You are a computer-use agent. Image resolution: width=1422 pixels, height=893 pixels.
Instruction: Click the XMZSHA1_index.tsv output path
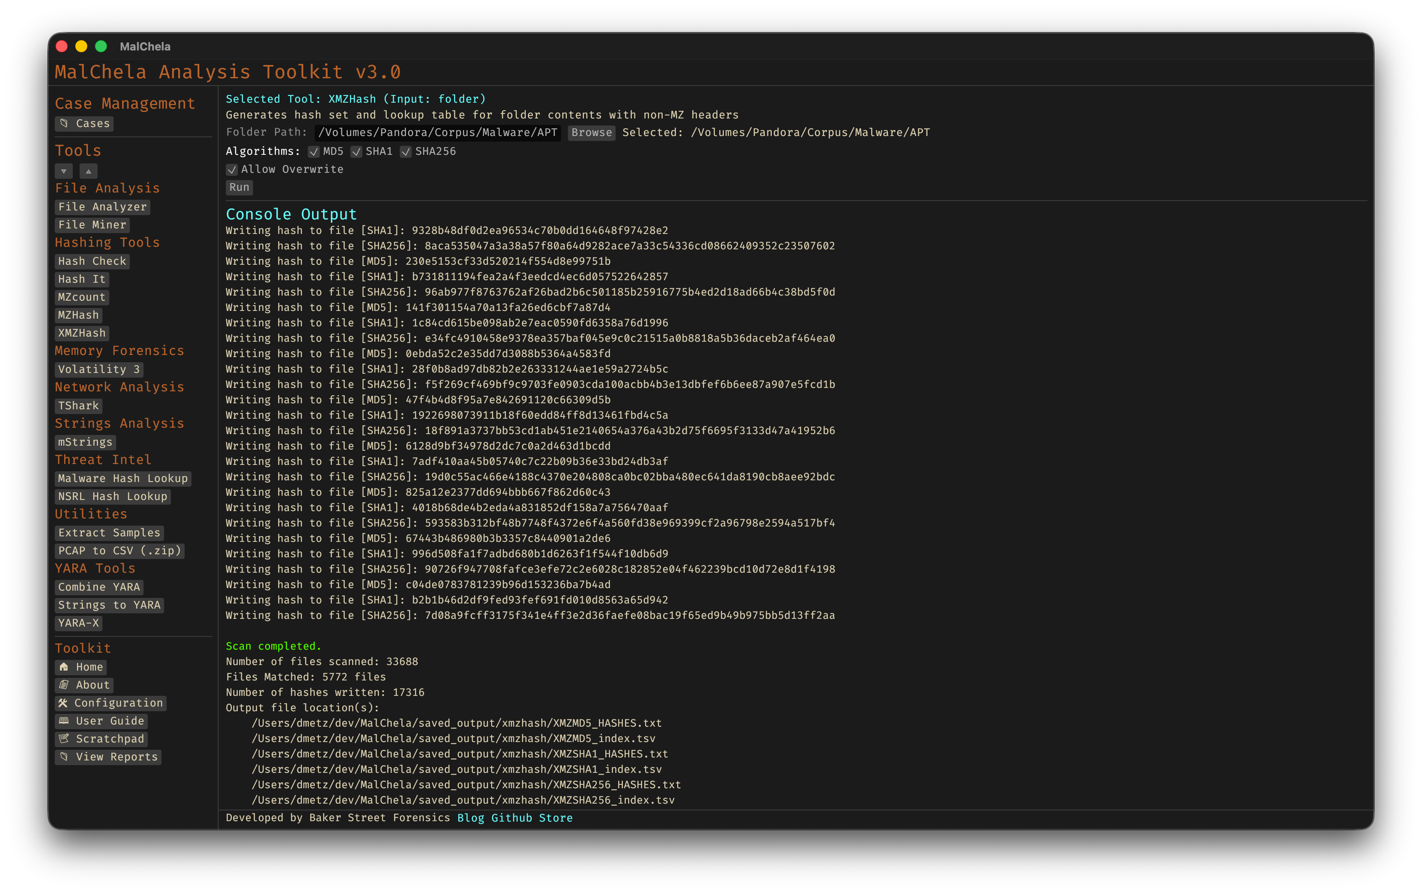[456, 769]
